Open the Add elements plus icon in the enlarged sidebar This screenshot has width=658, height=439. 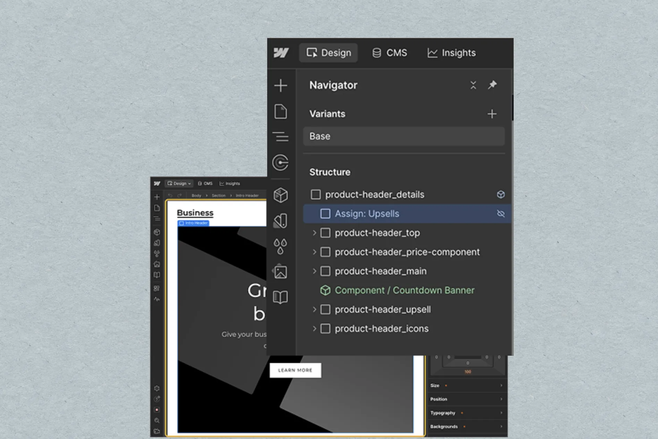(x=280, y=85)
